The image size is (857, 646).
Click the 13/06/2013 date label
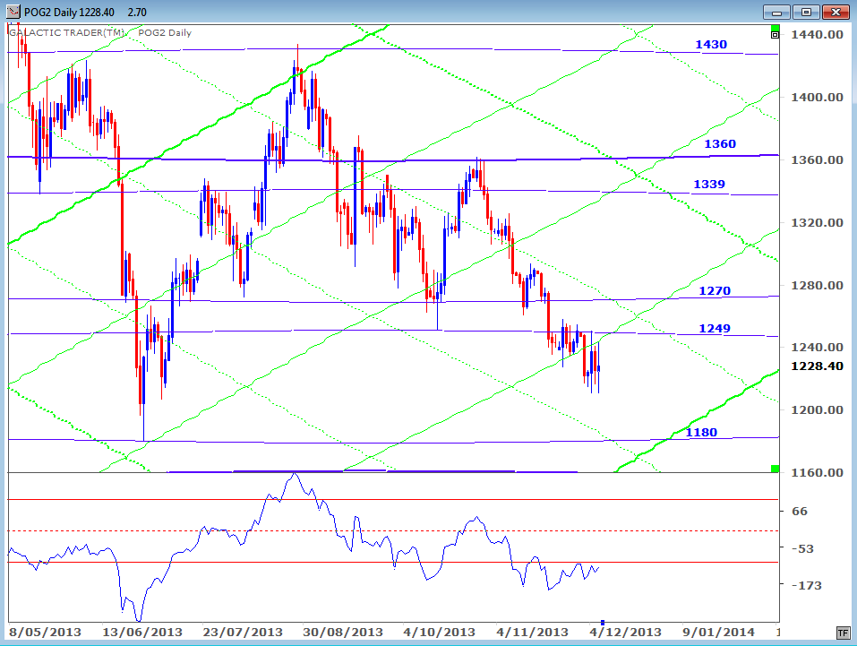[142, 633]
